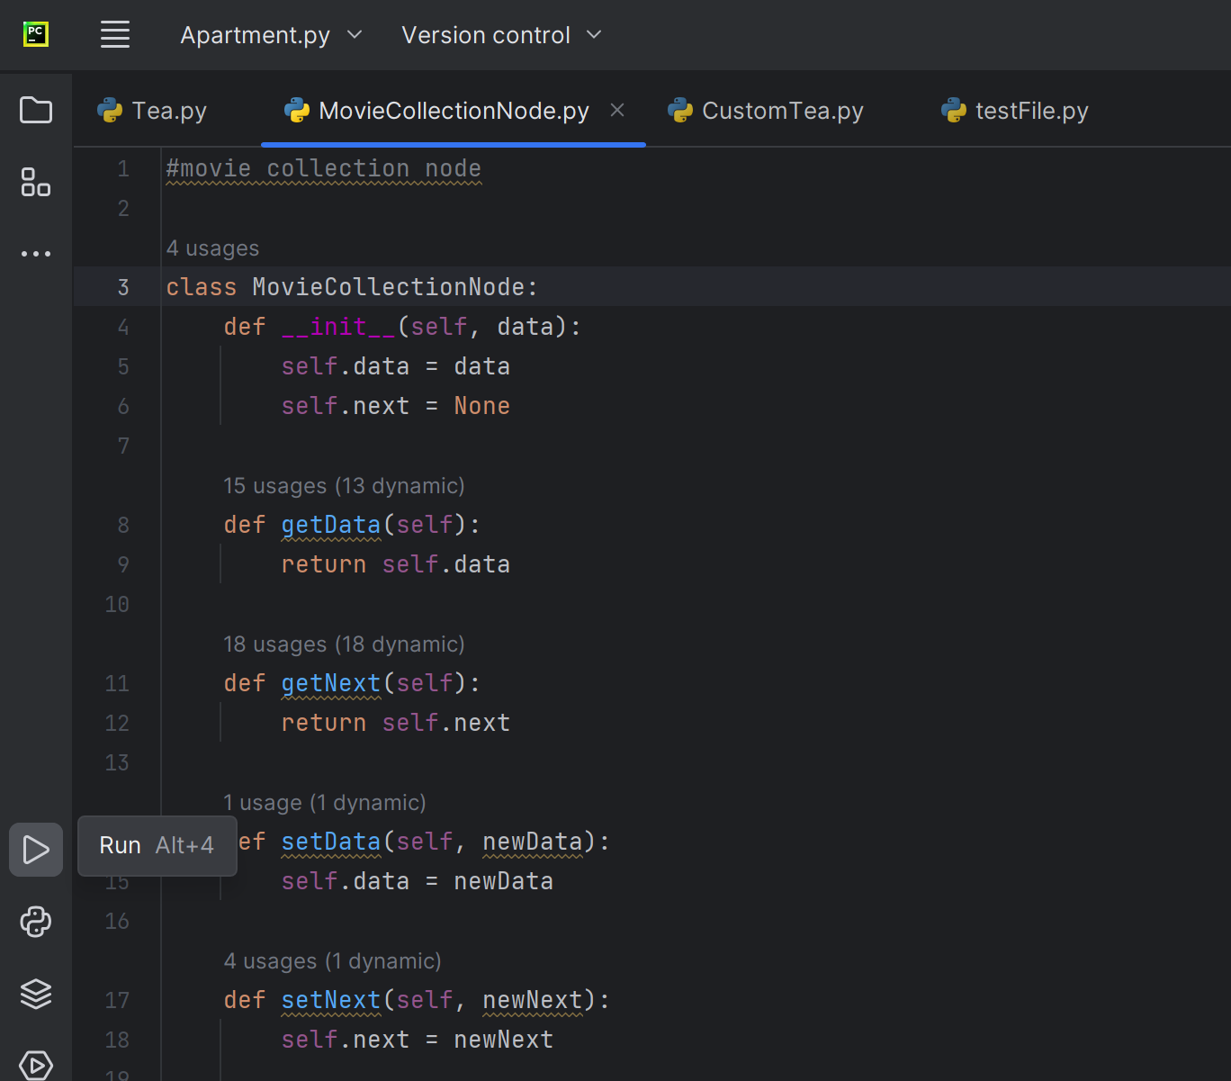This screenshot has width=1231, height=1081.
Task: Open the Services tool window icon
Action: point(36,1065)
